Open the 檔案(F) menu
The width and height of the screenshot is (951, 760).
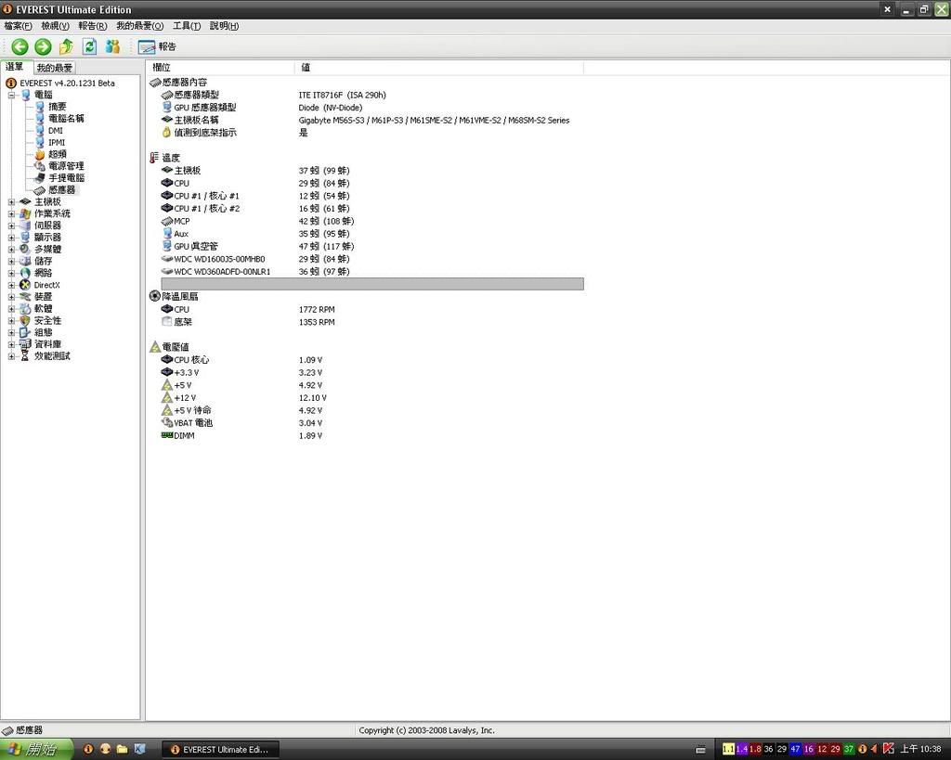[18, 26]
